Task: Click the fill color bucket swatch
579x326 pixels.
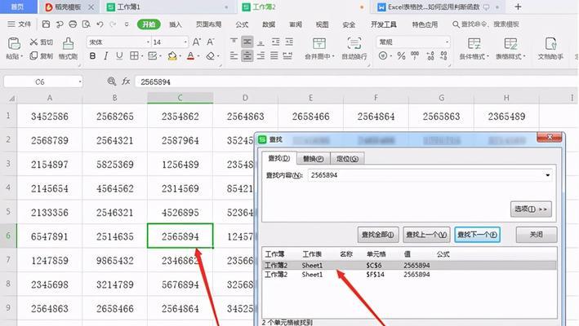Action: 172,56
